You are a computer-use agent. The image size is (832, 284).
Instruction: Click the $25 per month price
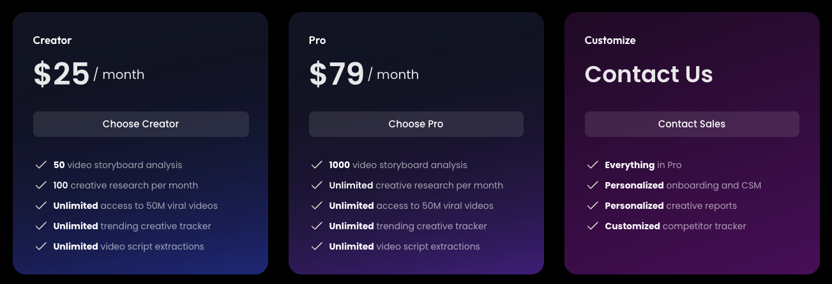click(89, 75)
